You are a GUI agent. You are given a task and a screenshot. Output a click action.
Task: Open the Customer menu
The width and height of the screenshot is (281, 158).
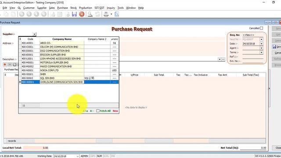[x=29, y=8]
